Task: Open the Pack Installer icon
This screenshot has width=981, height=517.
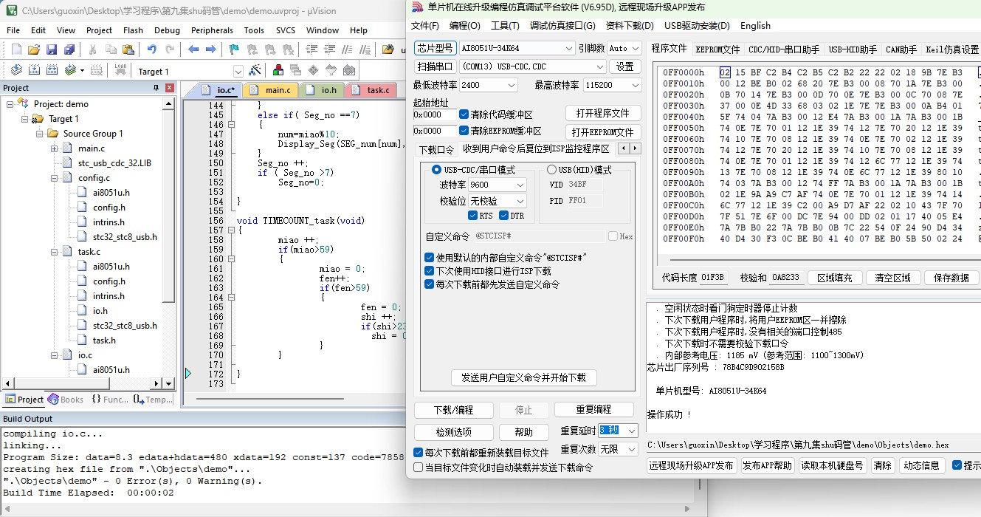Action: (x=349, y=71)
